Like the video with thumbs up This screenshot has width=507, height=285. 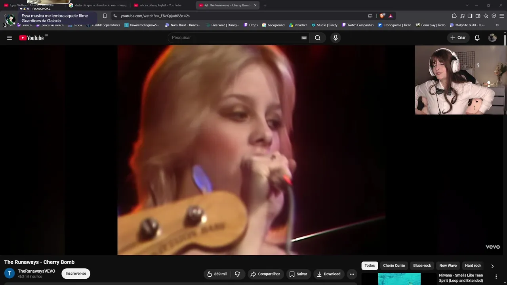click(217, 274)
